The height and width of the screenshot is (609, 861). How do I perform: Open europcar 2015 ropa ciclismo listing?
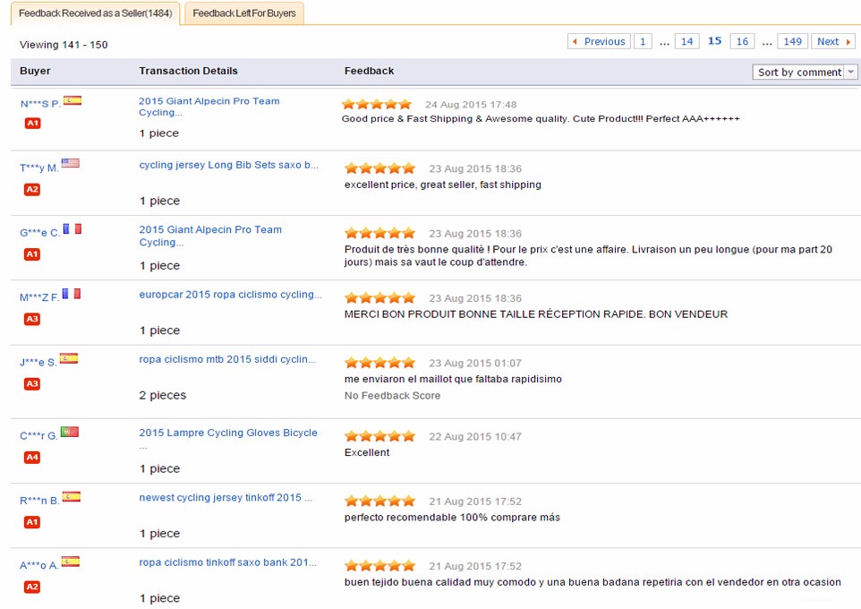tap(230, 295)
